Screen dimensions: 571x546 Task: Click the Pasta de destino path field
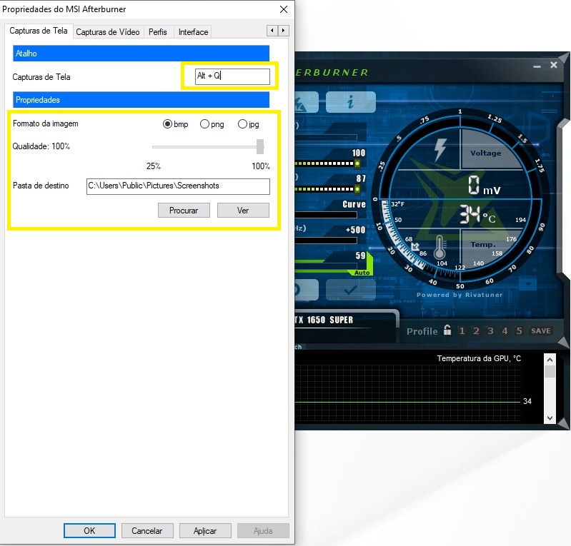(x=178, y=186)
